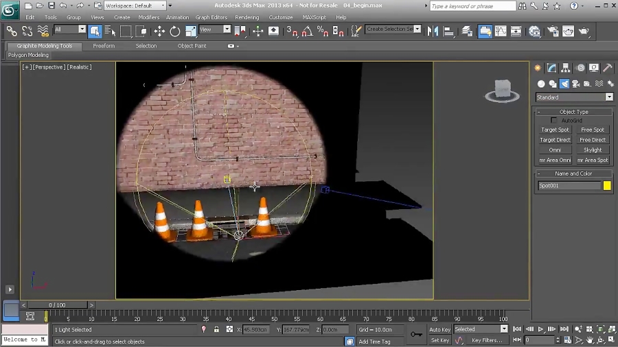
Task: Click the Spot001 name field
Action: pyautogui.click(x=569, y=186)
